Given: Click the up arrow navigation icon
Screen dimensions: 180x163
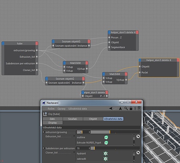Looking at the screenshot, I should (x=120, y=109).
